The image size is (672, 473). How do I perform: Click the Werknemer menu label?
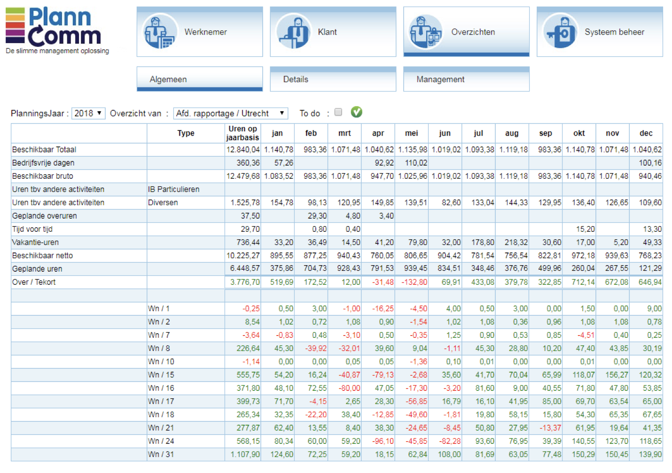[205, 32]
